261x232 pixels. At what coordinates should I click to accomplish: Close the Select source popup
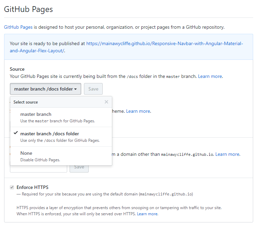[106, 102]
